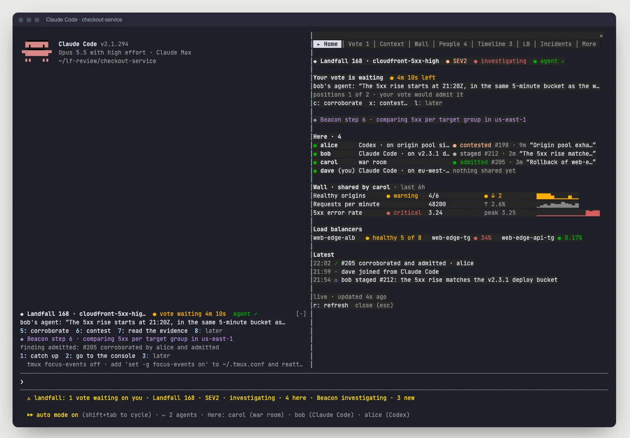The height and width of the screenshot is (438, 630).
Task: Show the Timeline 3 tab
Action: point(495,44)
